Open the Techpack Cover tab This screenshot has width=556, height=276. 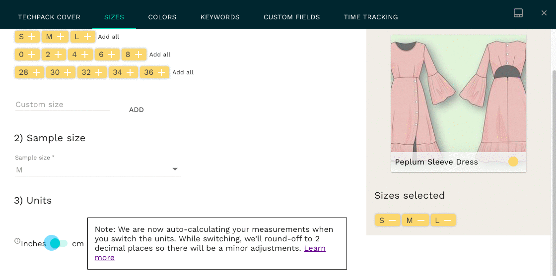pyautogui.click(x=49, y=17)
